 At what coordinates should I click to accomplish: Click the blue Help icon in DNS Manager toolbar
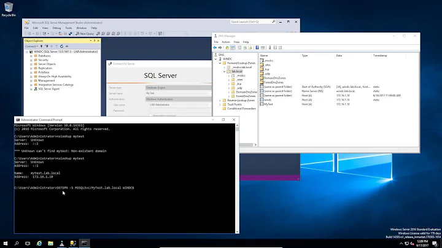(257, 48)
